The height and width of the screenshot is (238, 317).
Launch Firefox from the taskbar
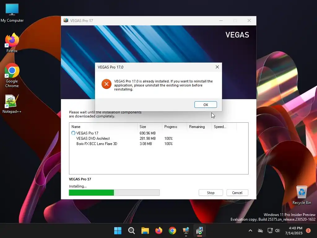pos(159,231)
